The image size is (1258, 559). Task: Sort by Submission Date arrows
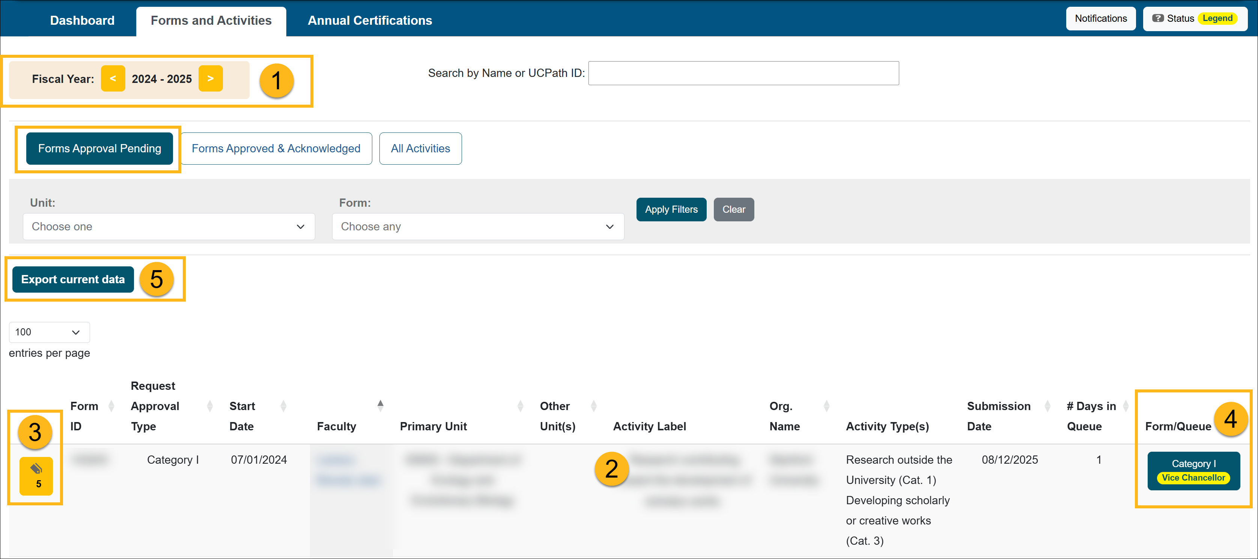pyautogui.click(x=1047, y=406)
